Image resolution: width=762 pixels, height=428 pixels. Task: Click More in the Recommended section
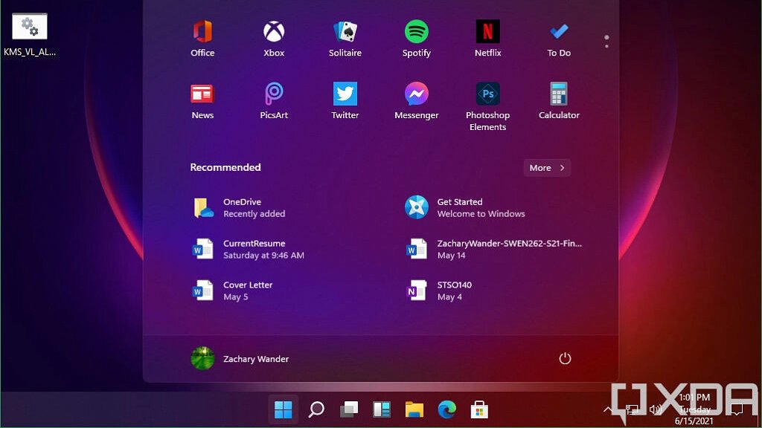tap(547, 168)
